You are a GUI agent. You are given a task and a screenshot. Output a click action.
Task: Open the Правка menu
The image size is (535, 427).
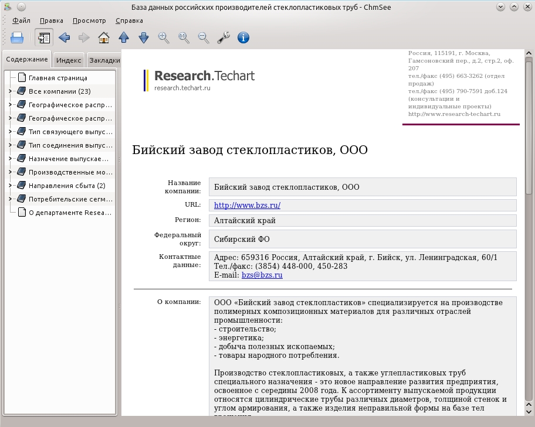52,21
